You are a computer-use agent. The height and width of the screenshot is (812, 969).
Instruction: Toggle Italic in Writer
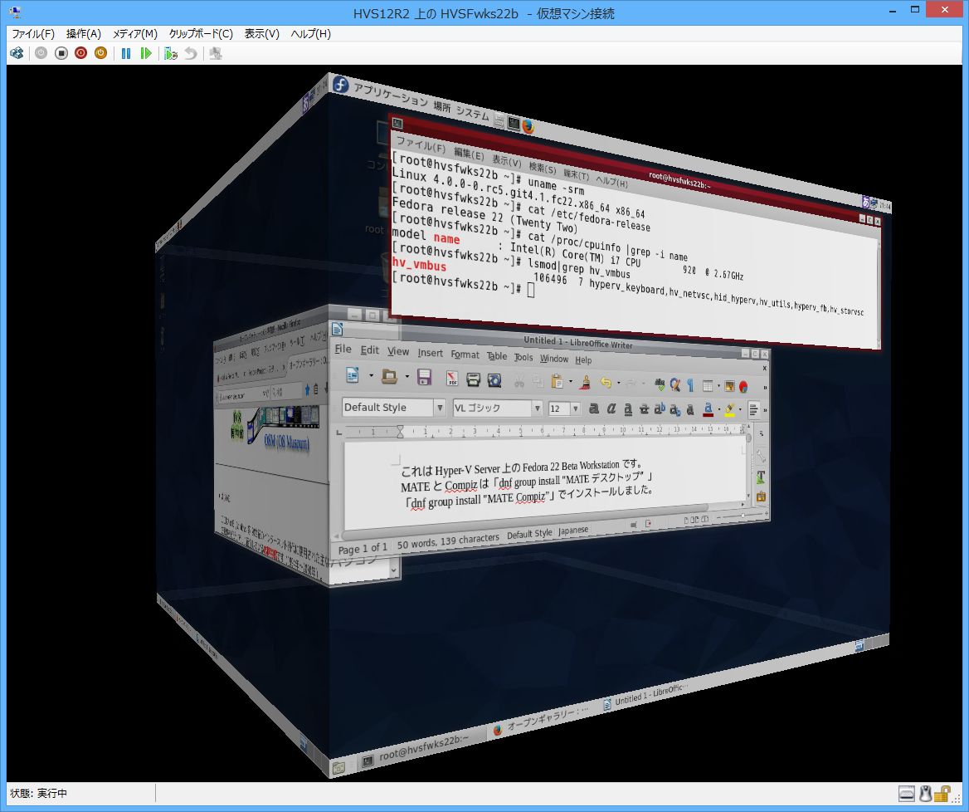(611, 408)
